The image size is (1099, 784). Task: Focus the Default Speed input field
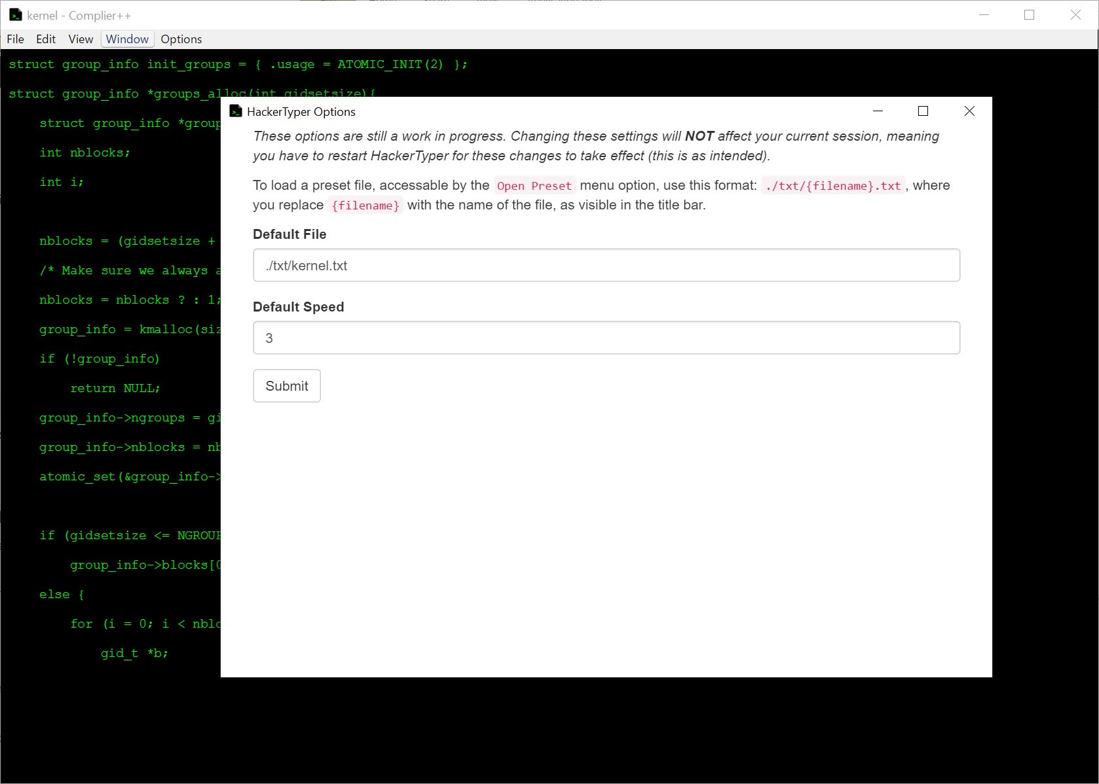(606, 338)
